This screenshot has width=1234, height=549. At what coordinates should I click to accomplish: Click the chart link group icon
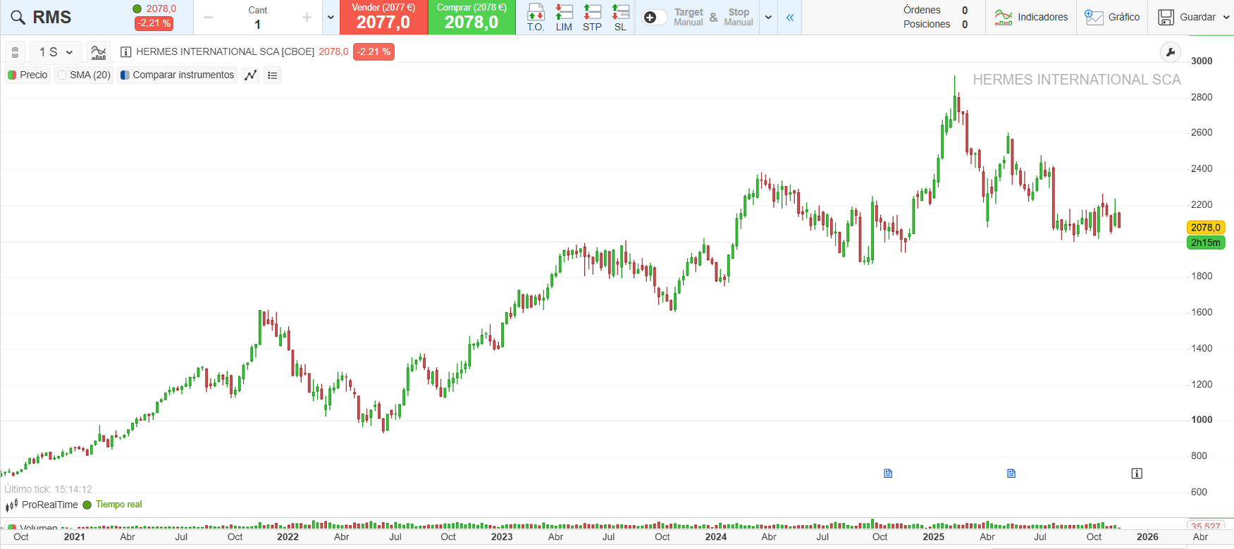15,52
